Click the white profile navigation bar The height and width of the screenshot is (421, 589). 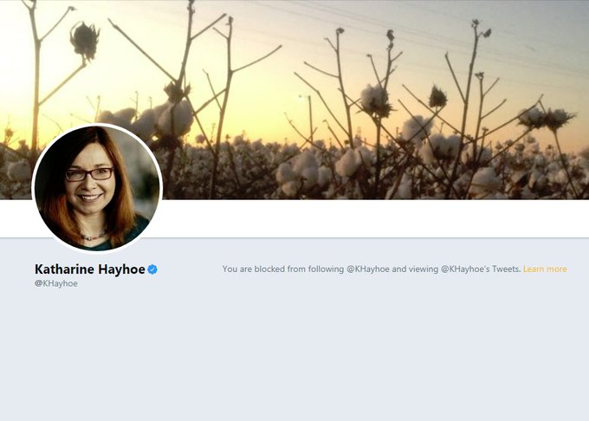(372, 218)
